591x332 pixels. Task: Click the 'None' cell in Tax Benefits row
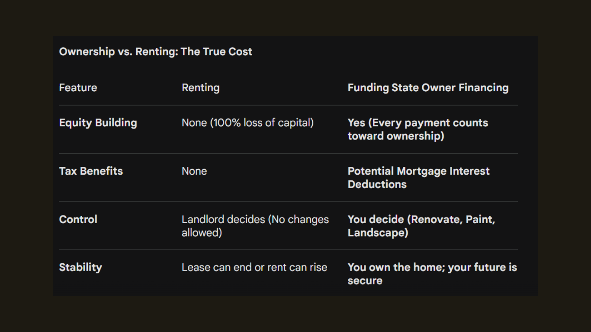(194, 171)
